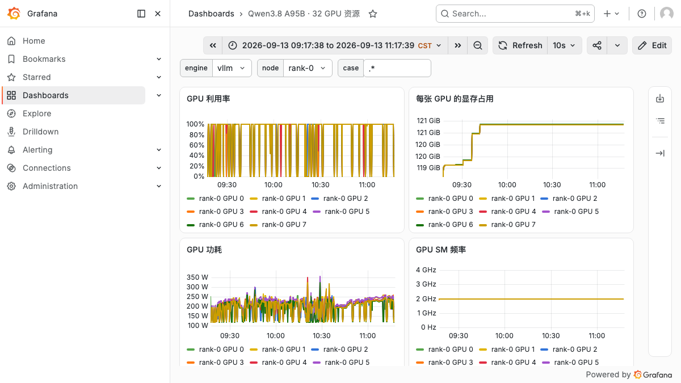Toggle rank-0 GPU 4 in GPU 利用率 legend

click(x=284, y=212)
